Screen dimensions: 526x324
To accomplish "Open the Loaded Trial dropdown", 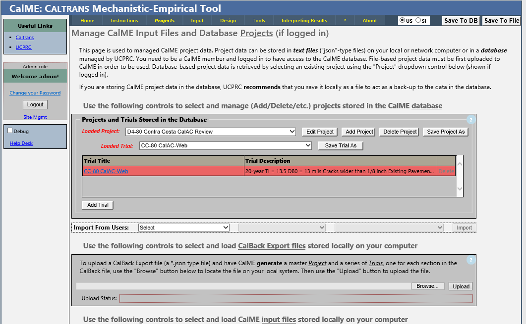I will pyautogui.click(x=226, y=145).
